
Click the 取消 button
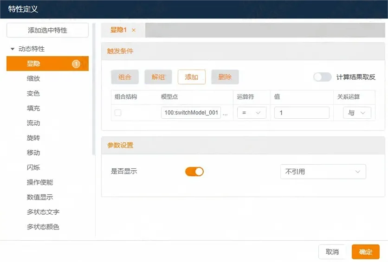click(332, 252)
